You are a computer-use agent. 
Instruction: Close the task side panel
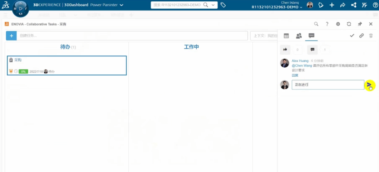[x=371, y=24]
